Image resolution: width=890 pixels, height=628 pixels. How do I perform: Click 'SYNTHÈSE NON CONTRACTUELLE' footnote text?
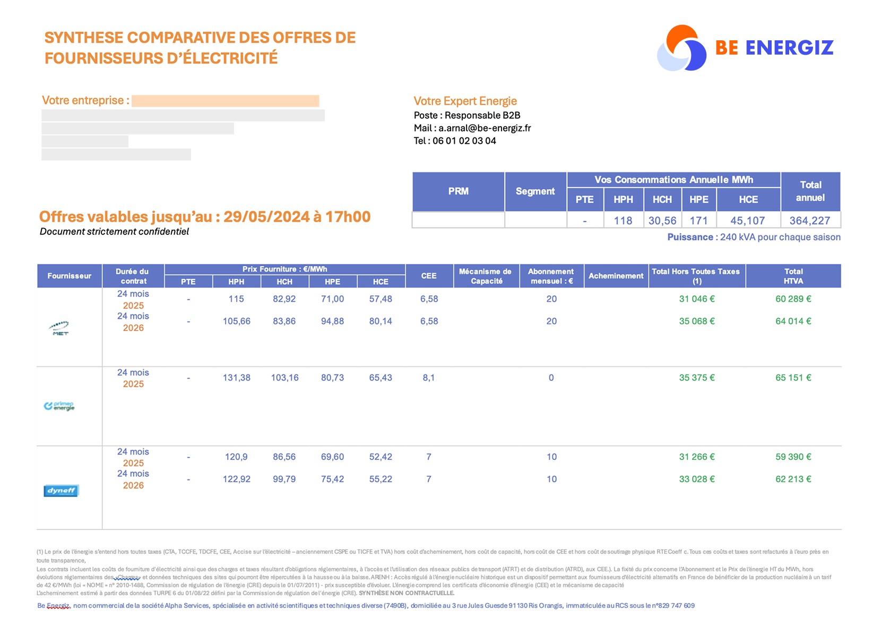[407, 593]
